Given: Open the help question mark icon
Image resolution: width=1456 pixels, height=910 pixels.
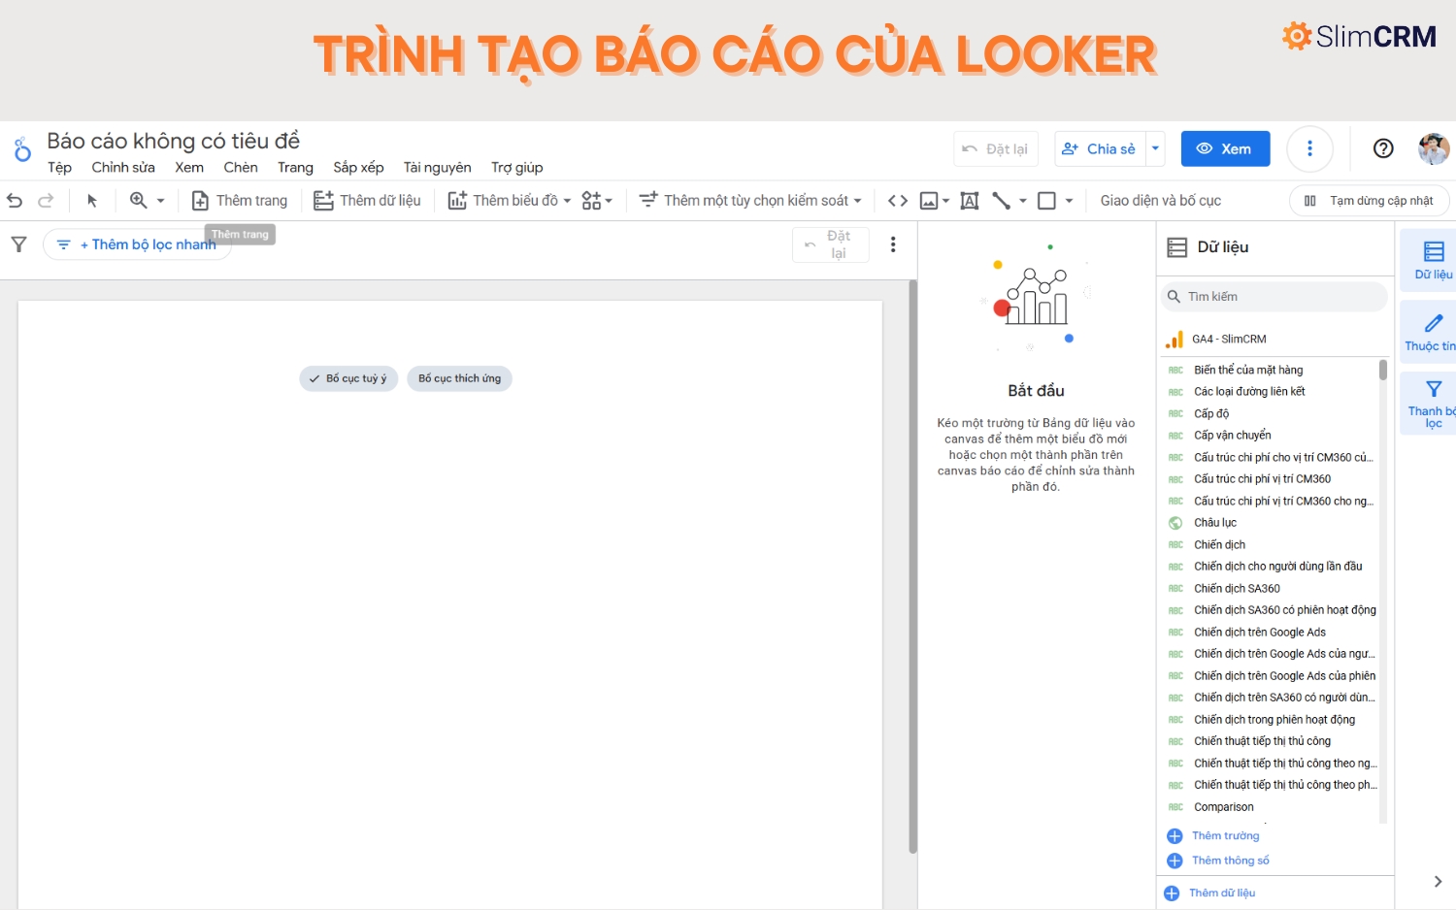Looking at the screenshot, I should tap(1383, 148).
